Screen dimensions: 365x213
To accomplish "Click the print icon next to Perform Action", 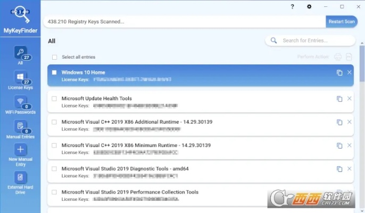I will pyautogui.click(x=338, y=57).
